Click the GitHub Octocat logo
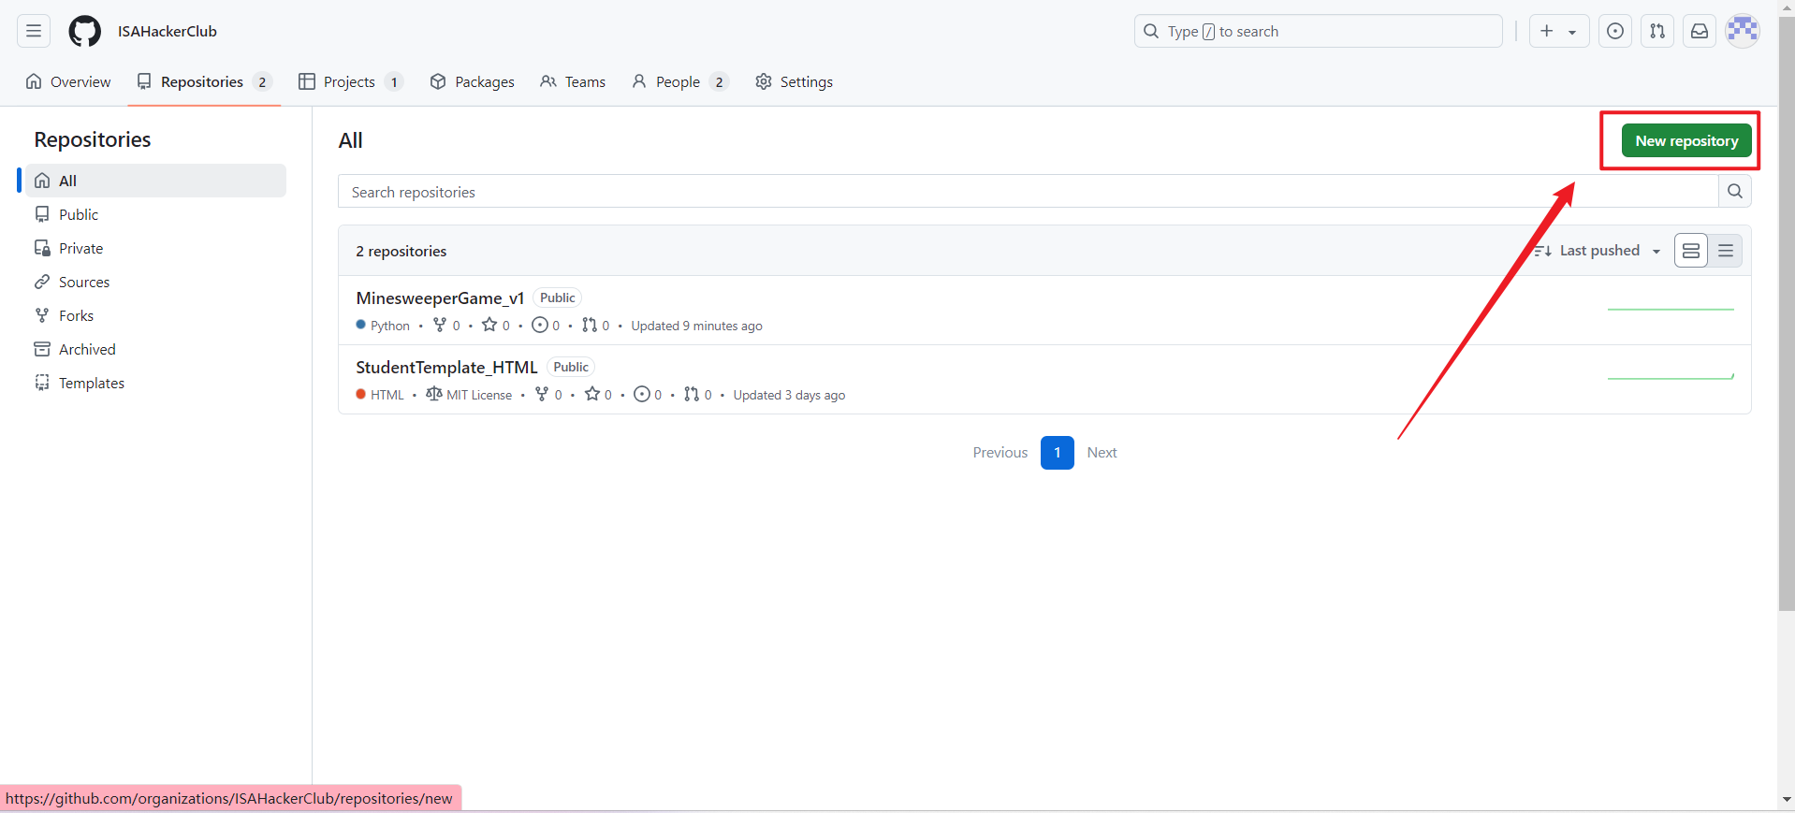The image size is (1795, 813). [x=85, y=31]
